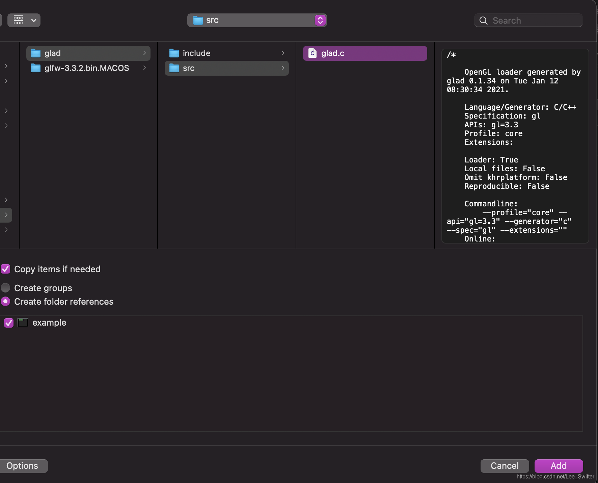Click the highlighted sidebar disclosure chevron
598x483 pixels.
click(6, 215)
